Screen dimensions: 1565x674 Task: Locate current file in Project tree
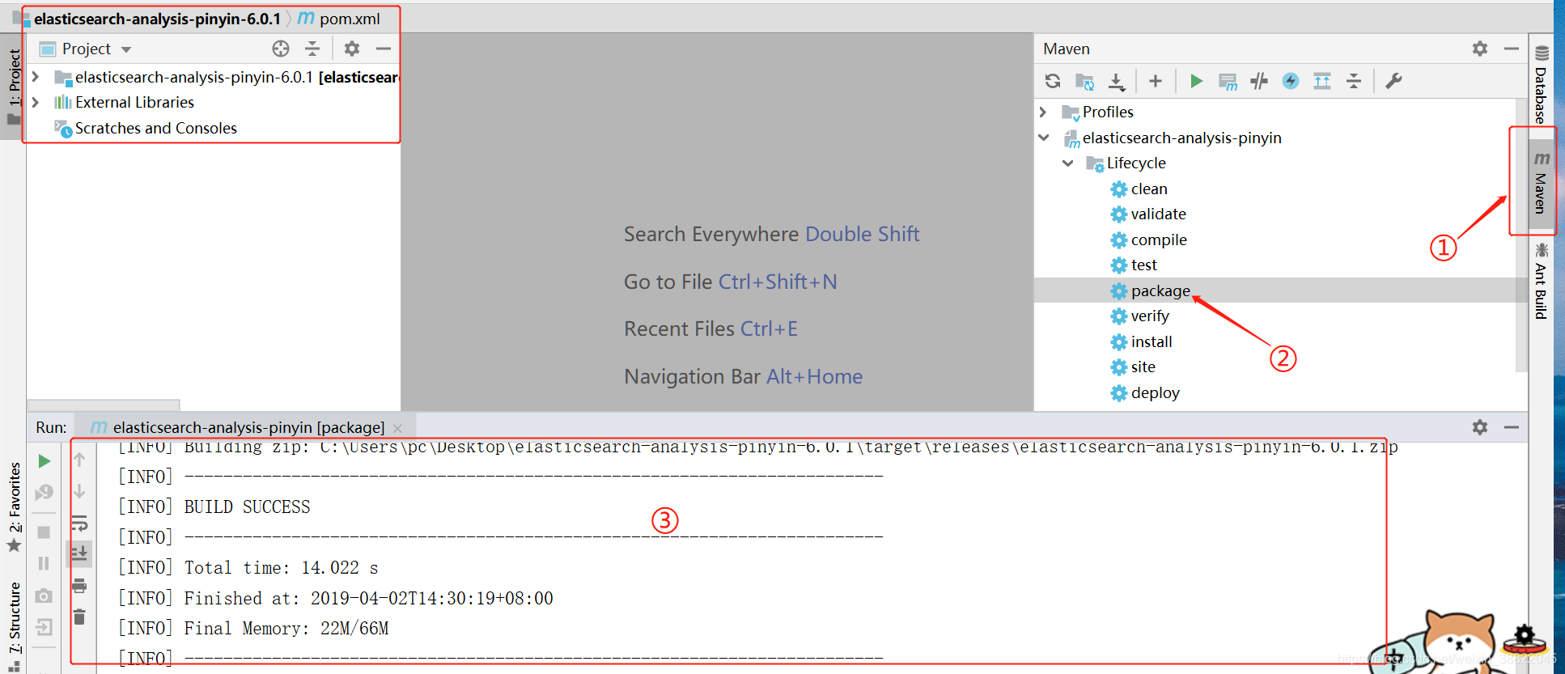[281, 49]
